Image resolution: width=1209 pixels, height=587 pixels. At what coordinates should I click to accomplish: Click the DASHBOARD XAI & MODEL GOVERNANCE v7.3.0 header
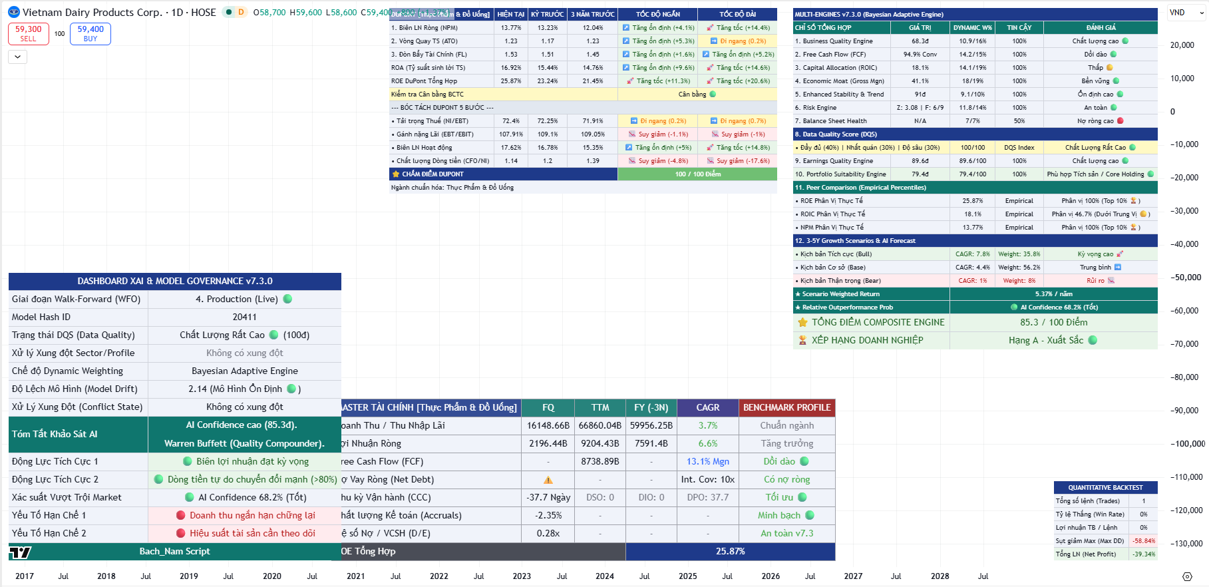(x=175, y=282)
